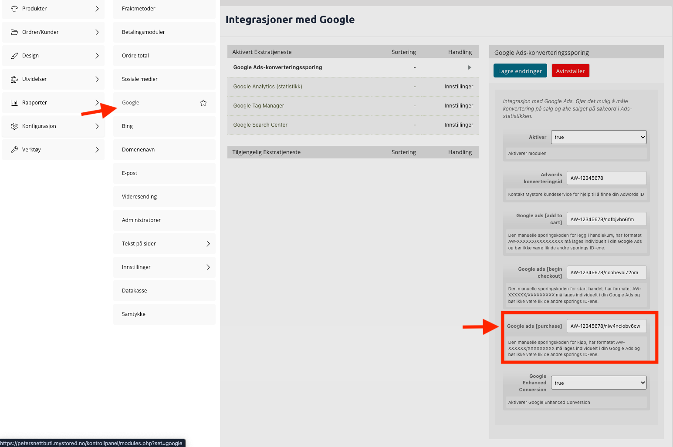Focus Google ads begin checkout field

coord(607,272)
